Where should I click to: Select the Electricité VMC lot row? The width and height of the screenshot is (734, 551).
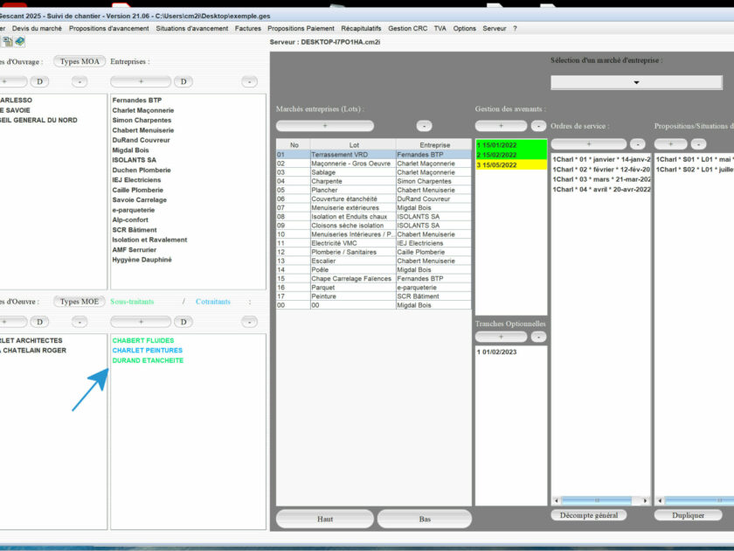tap(374, 243)
